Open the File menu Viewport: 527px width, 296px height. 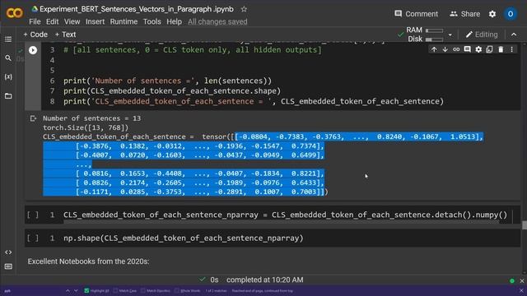35,21
